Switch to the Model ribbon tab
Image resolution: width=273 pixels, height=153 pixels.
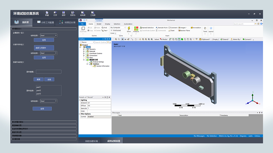[x=99, y=24]
